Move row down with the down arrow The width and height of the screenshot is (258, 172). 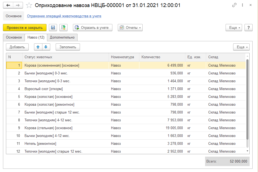coord(46,47)
